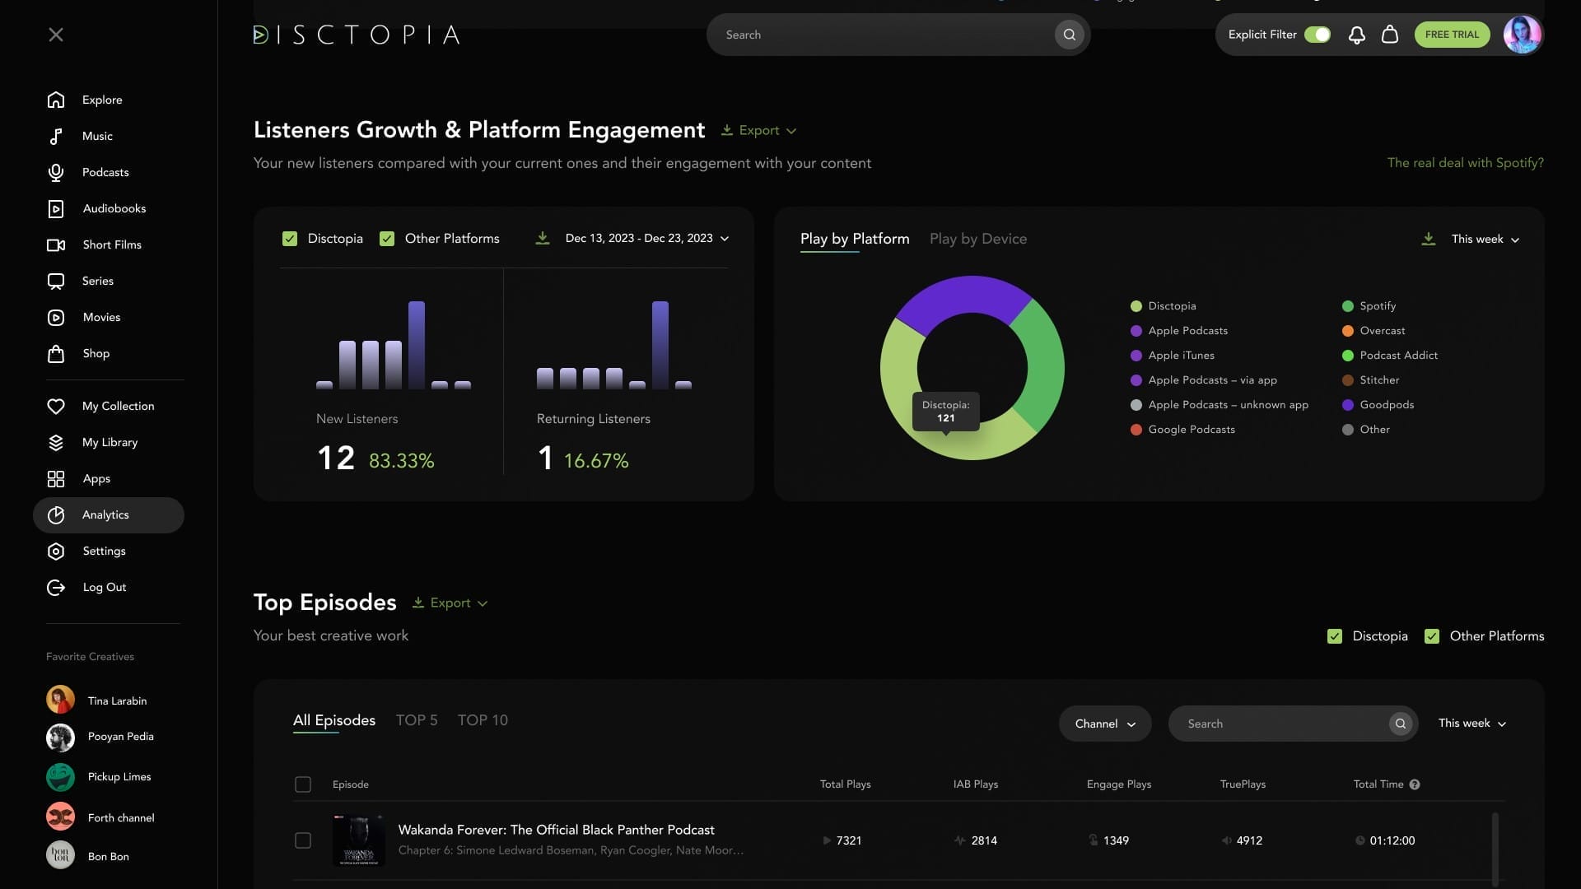Click the shopping bag icon in header
The image size is (1581, 889).
(1390, 35)
